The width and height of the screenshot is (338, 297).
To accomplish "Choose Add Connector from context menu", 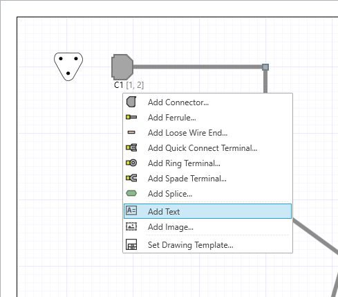I will pos(207,102).
